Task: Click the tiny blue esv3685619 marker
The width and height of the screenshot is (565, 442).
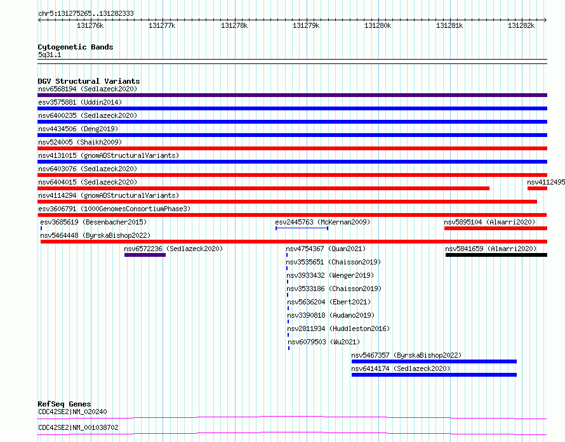Action: pos(41,228)
